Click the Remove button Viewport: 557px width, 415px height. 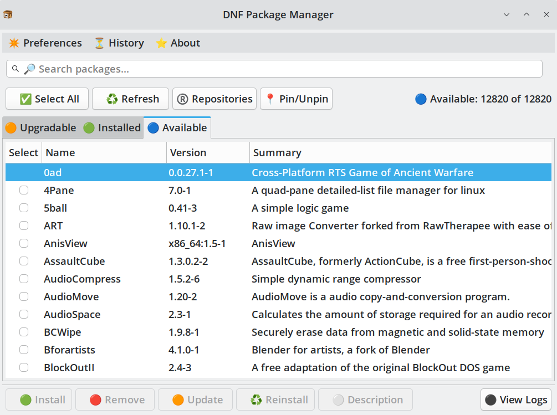pyautogui.click(x=115, y=399)
